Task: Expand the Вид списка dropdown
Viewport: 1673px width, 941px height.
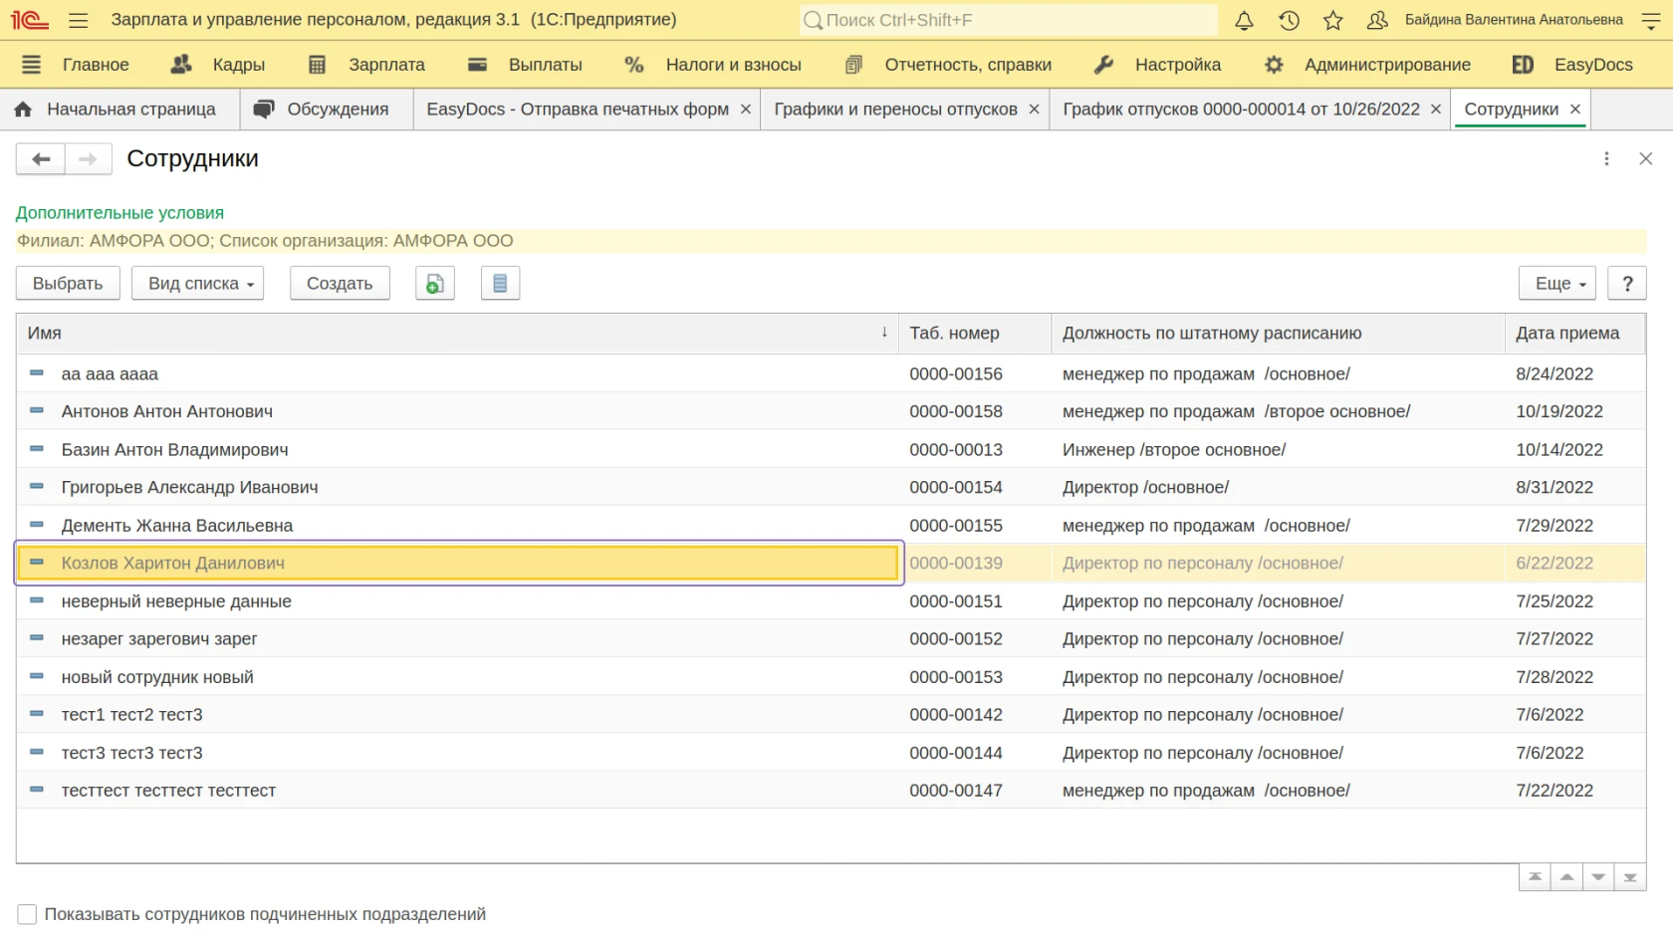Action: (x=197, y=284)
